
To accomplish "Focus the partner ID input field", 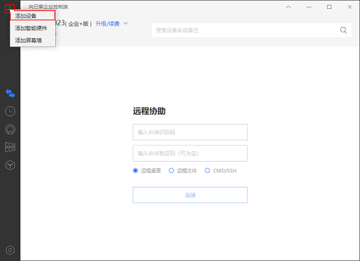I will click(x=190, y=132).
